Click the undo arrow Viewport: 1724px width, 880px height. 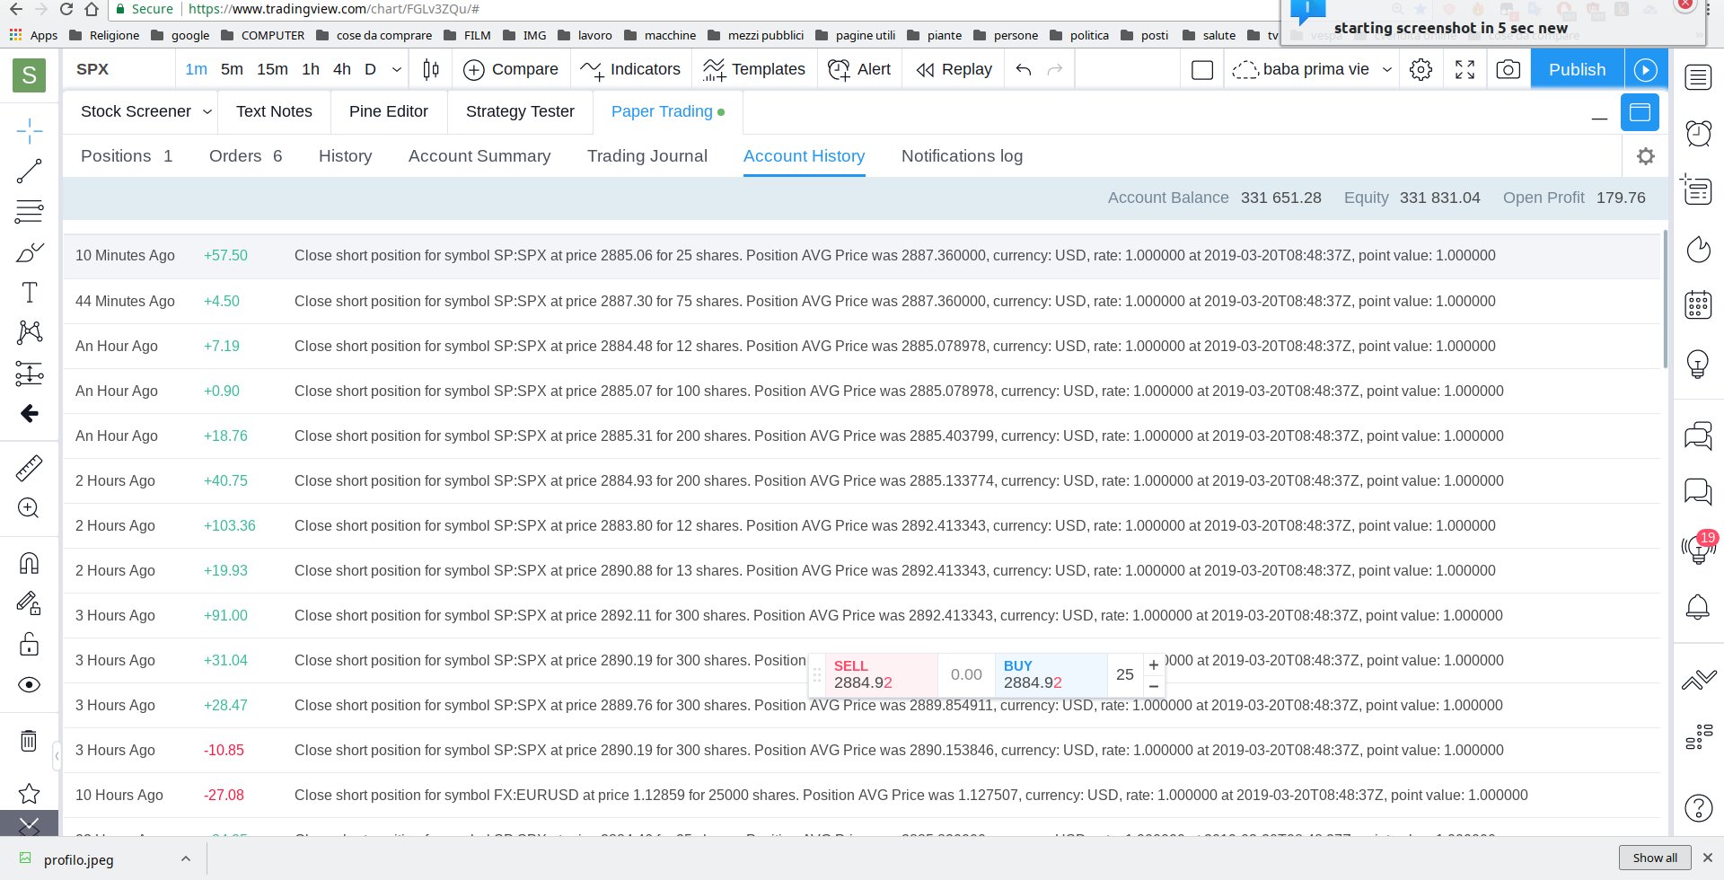(1024, 69)
